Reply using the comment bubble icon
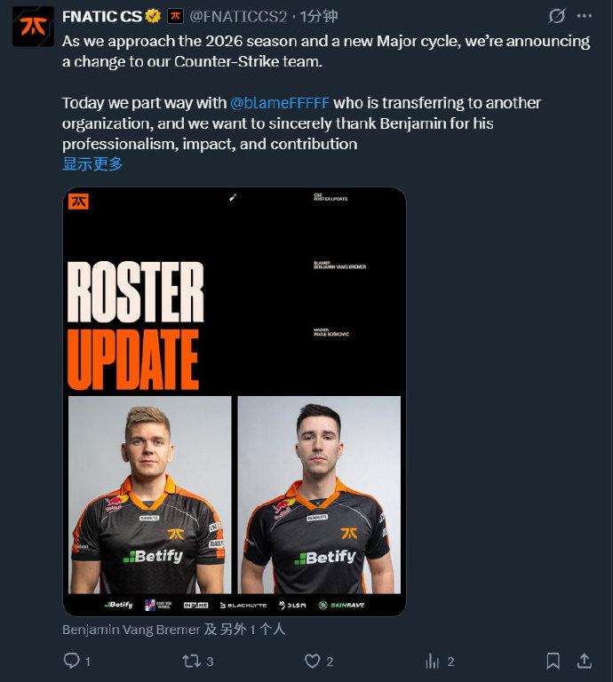 (71, 661)
